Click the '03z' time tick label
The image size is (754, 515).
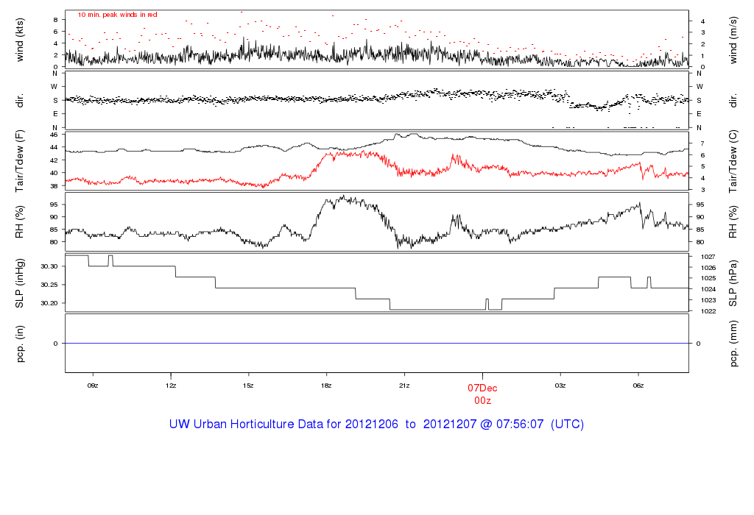(560, 386)
